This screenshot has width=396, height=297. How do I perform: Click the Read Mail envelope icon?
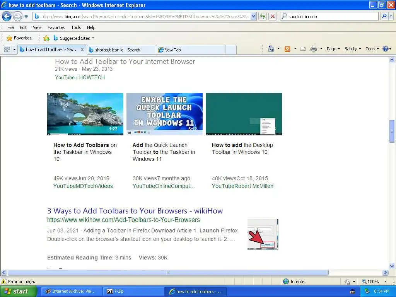(303, 49)
